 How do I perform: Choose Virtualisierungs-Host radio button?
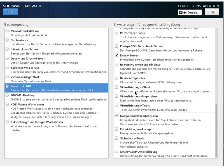click(x=7, y=77)
